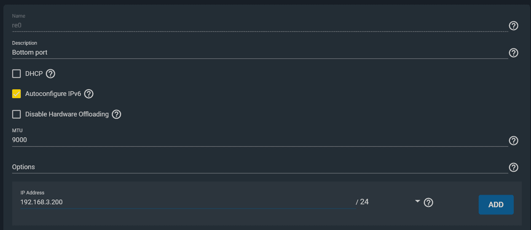Click the Autoconfigure IPv6 label text
531x230 pixels.
click(x=53, y=94)
